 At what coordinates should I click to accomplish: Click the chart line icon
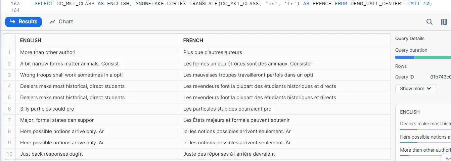[x=52, y=22]
